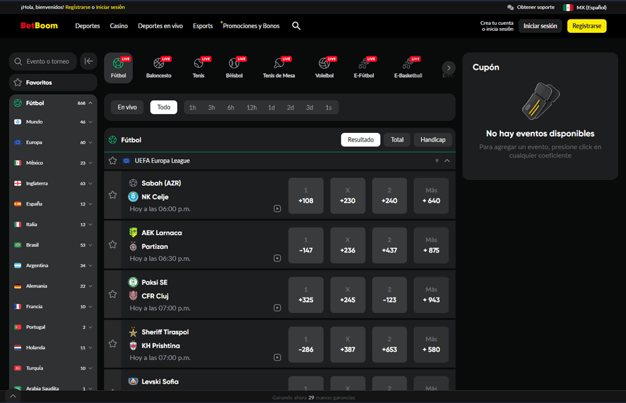Collapse the sidebar with the arrow-bar icon

coord(89,61)
